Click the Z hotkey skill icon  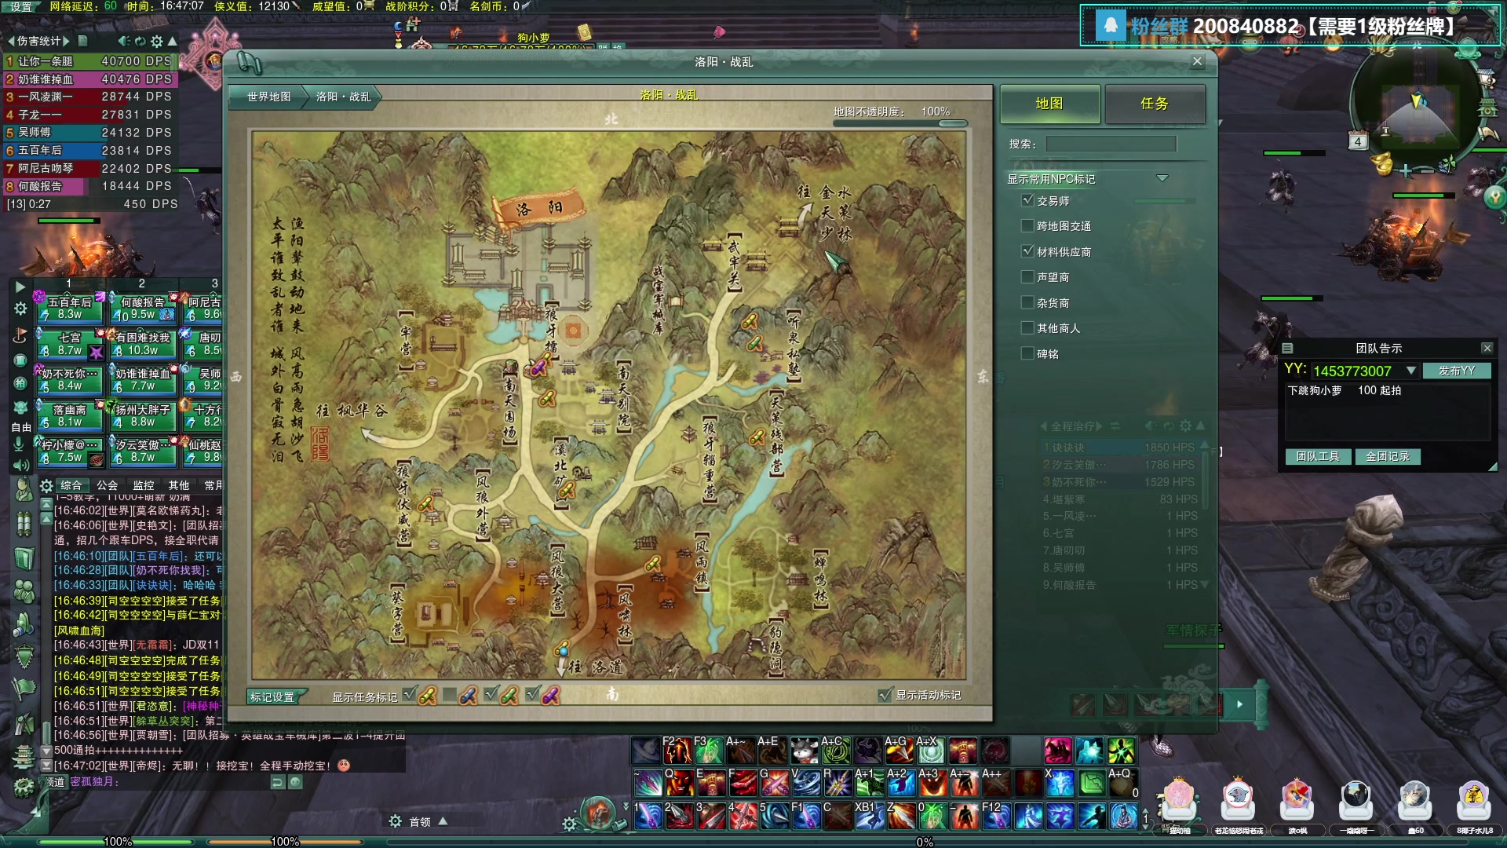[x=901, y=816]
